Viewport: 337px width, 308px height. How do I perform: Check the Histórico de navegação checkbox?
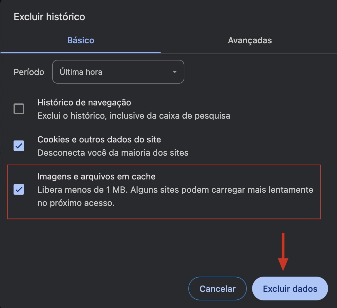coord(19,109)
